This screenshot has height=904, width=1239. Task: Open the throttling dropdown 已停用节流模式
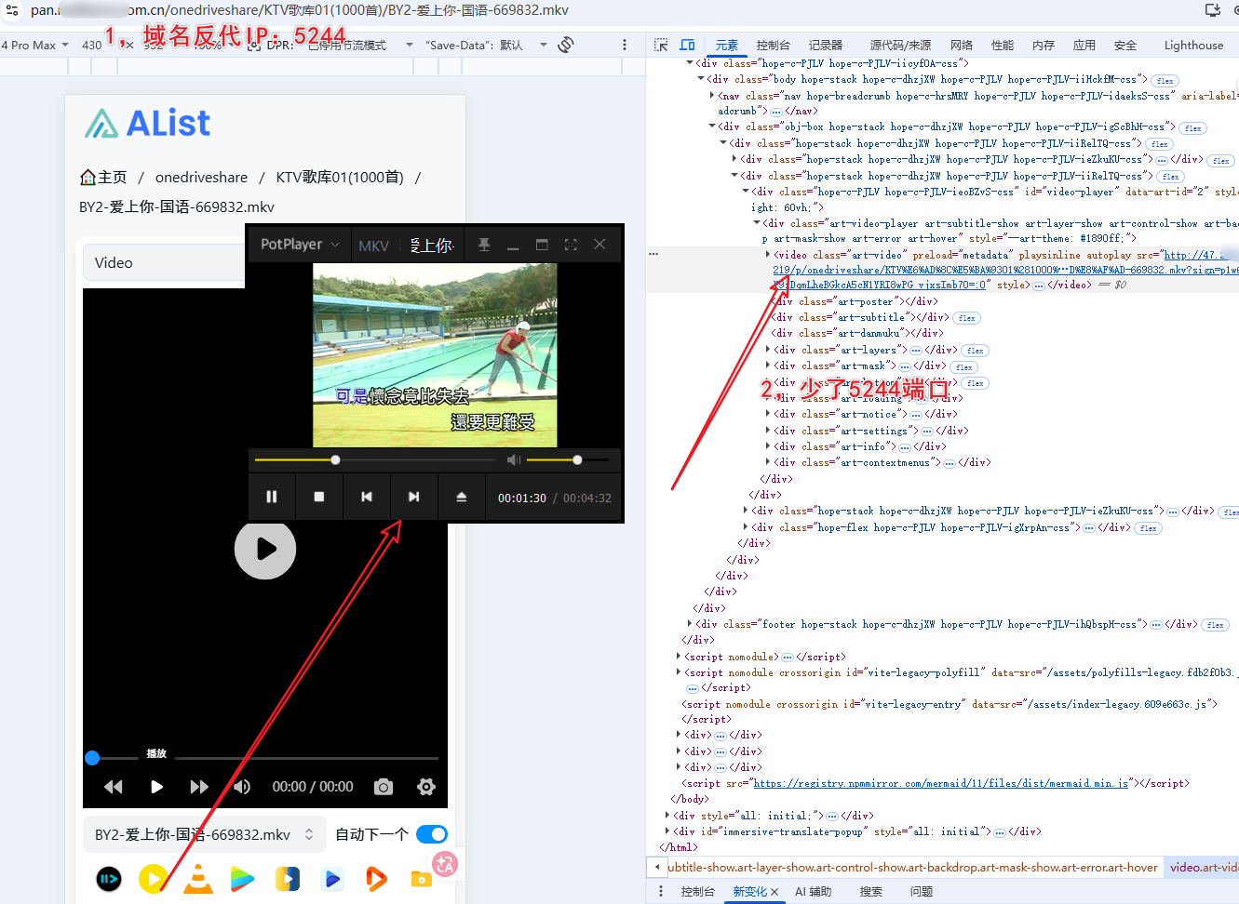tap(360, 45)
